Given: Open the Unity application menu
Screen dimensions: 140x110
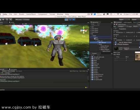Looking at the screenshot, I should pyautogui.click(x=5, y=14).
